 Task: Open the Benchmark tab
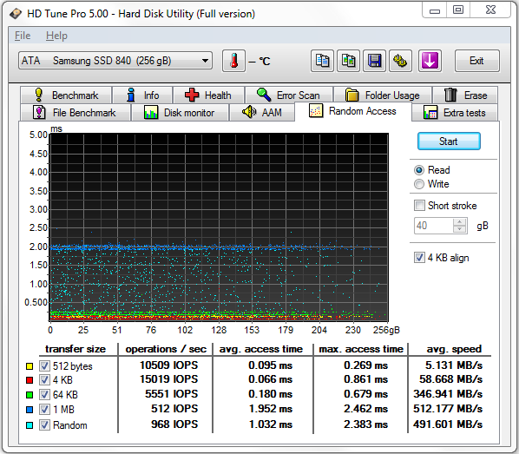[x=66, y=95]
